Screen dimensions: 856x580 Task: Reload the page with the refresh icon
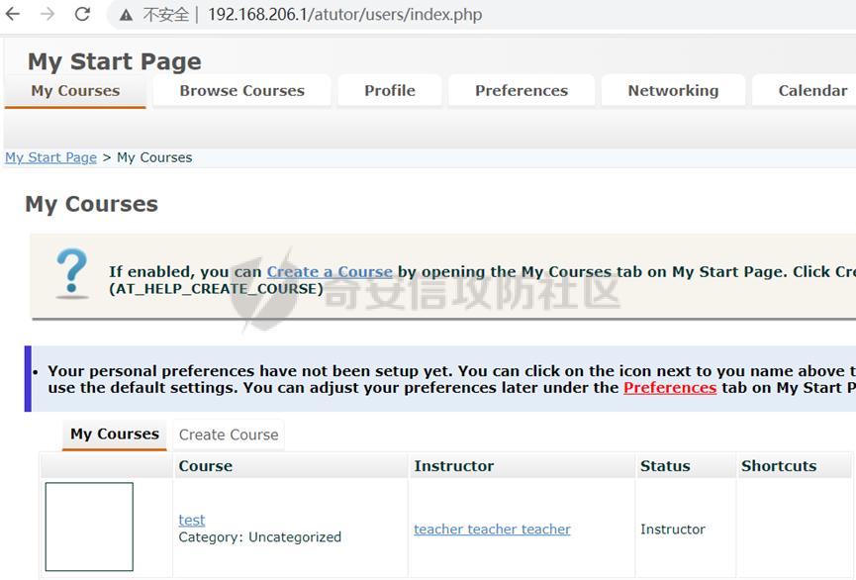(x=82, y=14)
